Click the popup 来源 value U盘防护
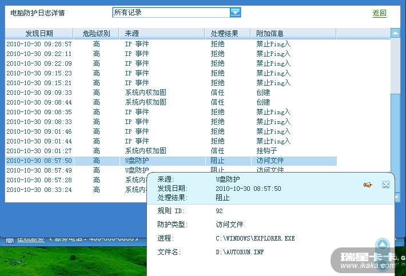Viewport: 406px width, 276px height. click(x=228, y=179)
